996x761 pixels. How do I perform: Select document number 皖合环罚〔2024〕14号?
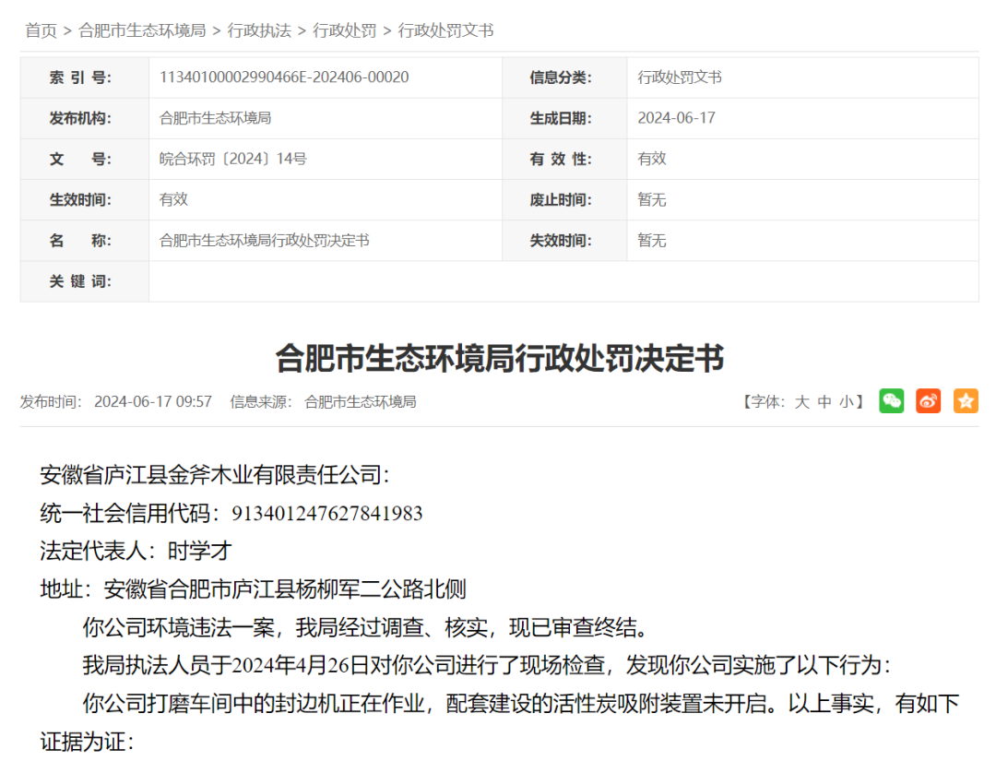click(232, 159)
